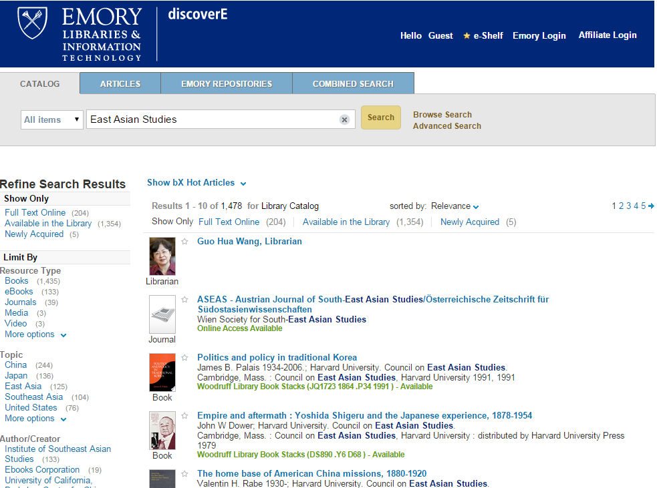
Task: Go to results page 2
Action: (x=622, y=206)
